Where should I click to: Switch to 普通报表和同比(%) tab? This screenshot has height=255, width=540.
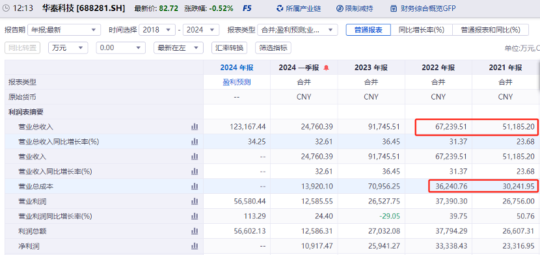pyautogui.click(x=491, y=30)
